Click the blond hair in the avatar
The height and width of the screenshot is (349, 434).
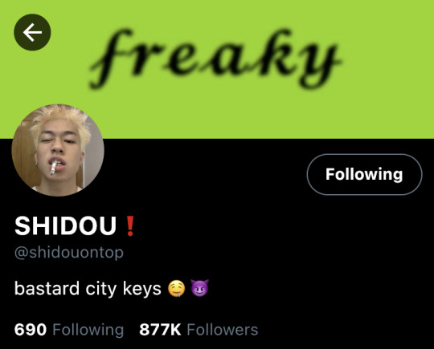tap(60, 120)
